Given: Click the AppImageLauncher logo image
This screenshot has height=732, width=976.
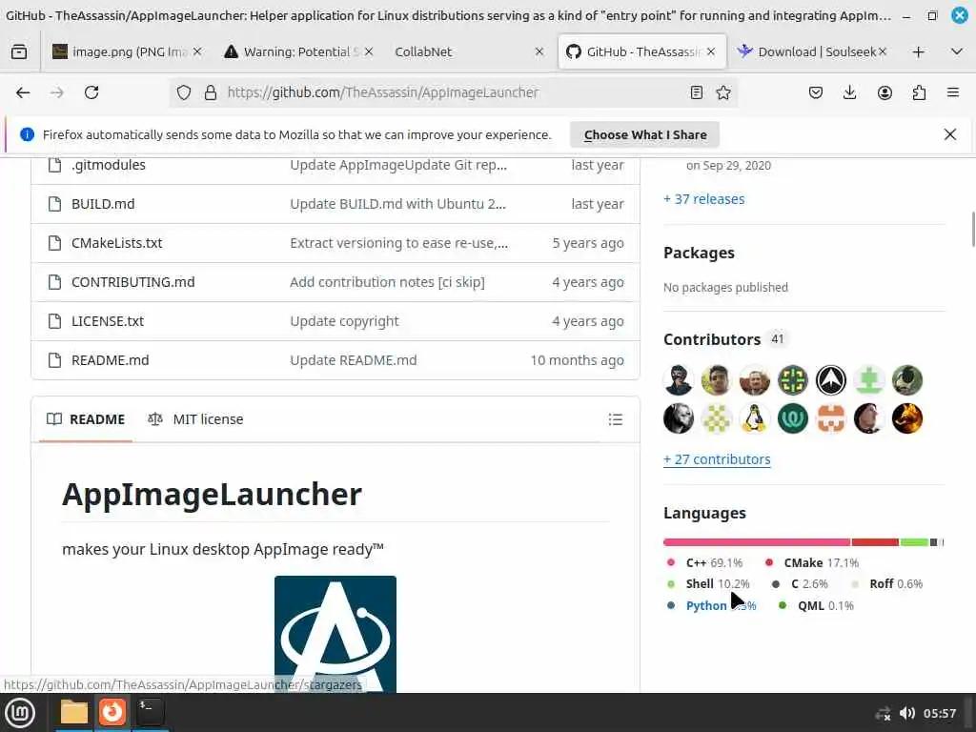Looking at the screenshot, I should 335,634.
